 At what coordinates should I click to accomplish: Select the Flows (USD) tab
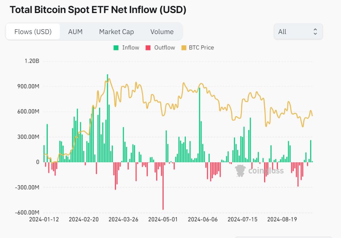coord(33,32)
